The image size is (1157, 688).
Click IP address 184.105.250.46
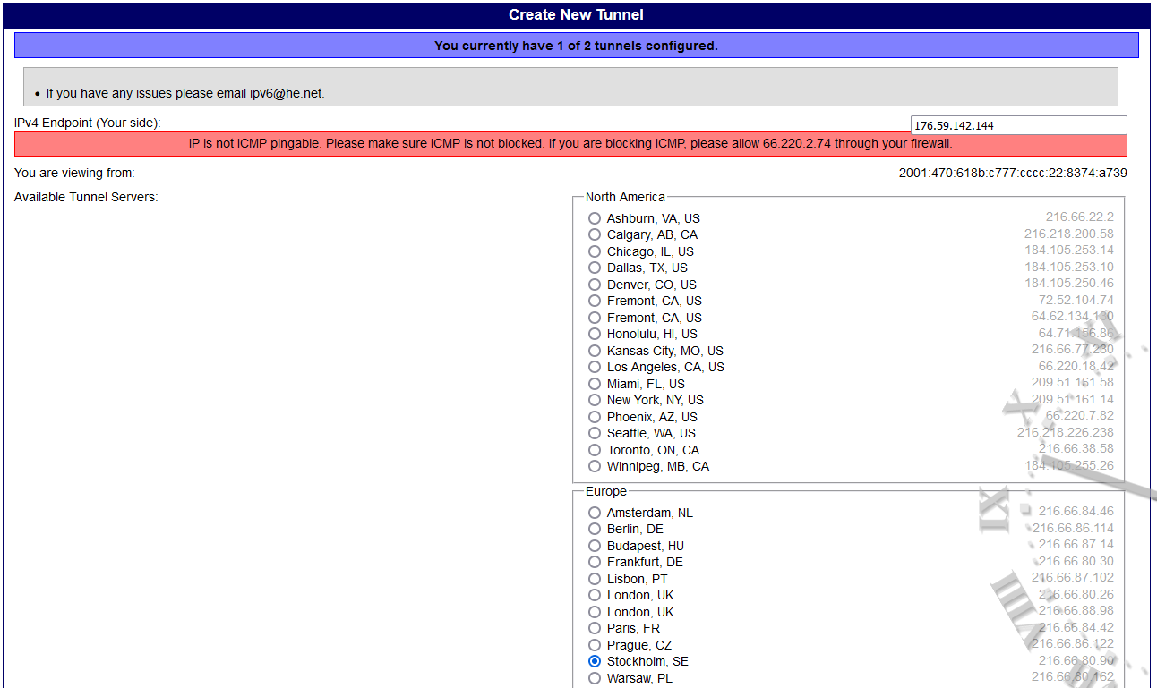click(1069, 284)
